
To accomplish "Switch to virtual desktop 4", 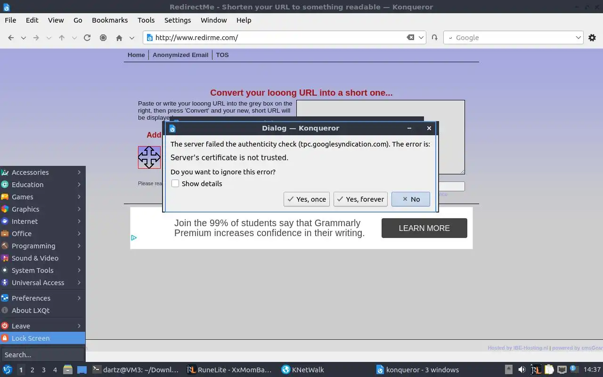I will click(55, 370).
